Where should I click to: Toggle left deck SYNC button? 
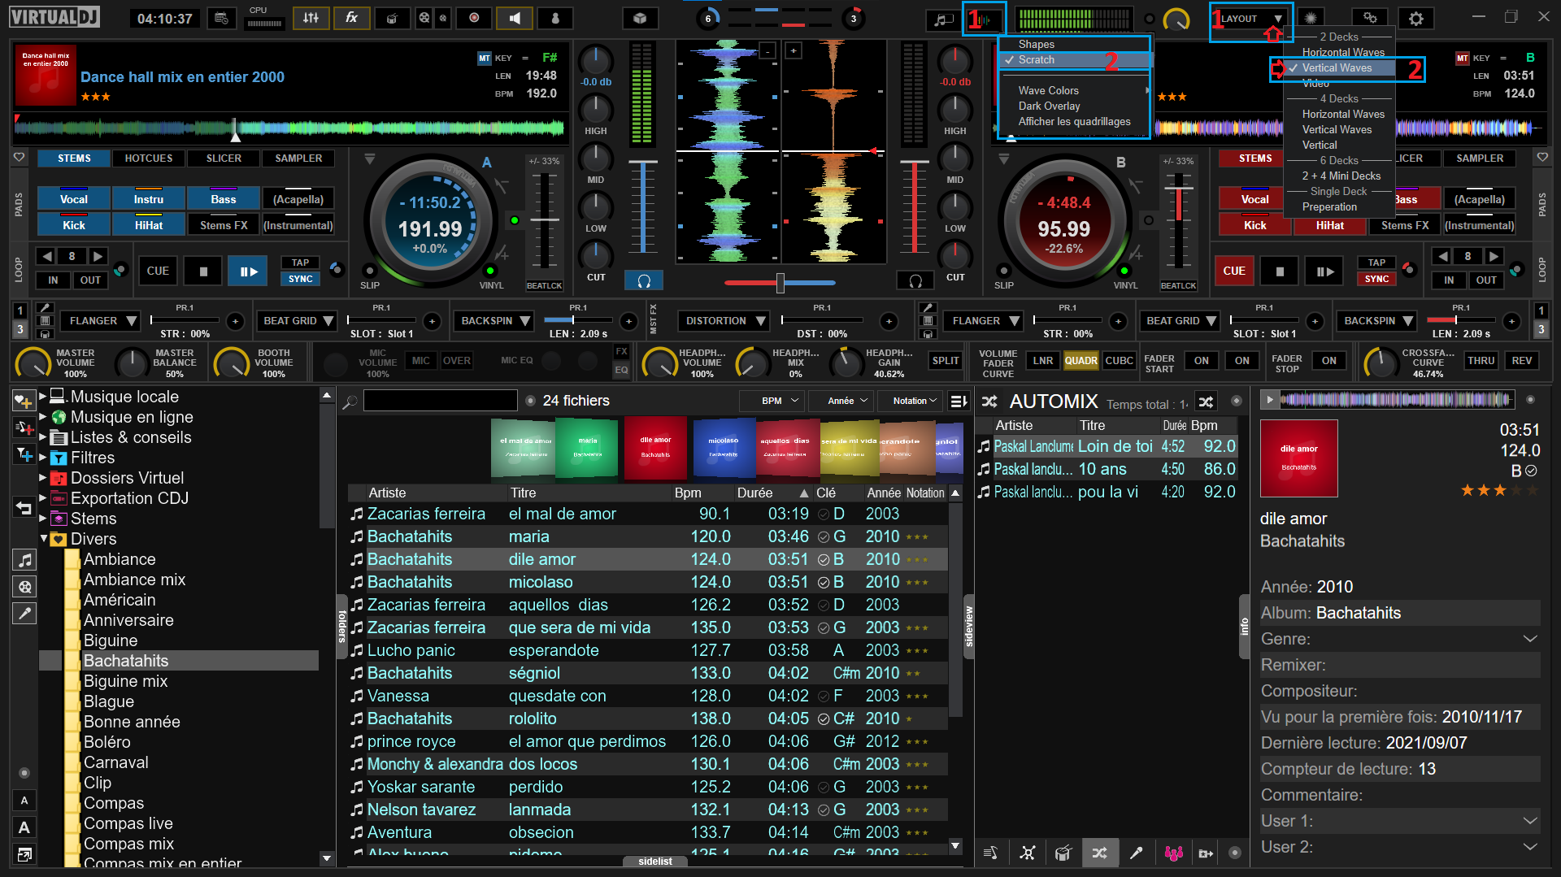(x=300, y=279)
